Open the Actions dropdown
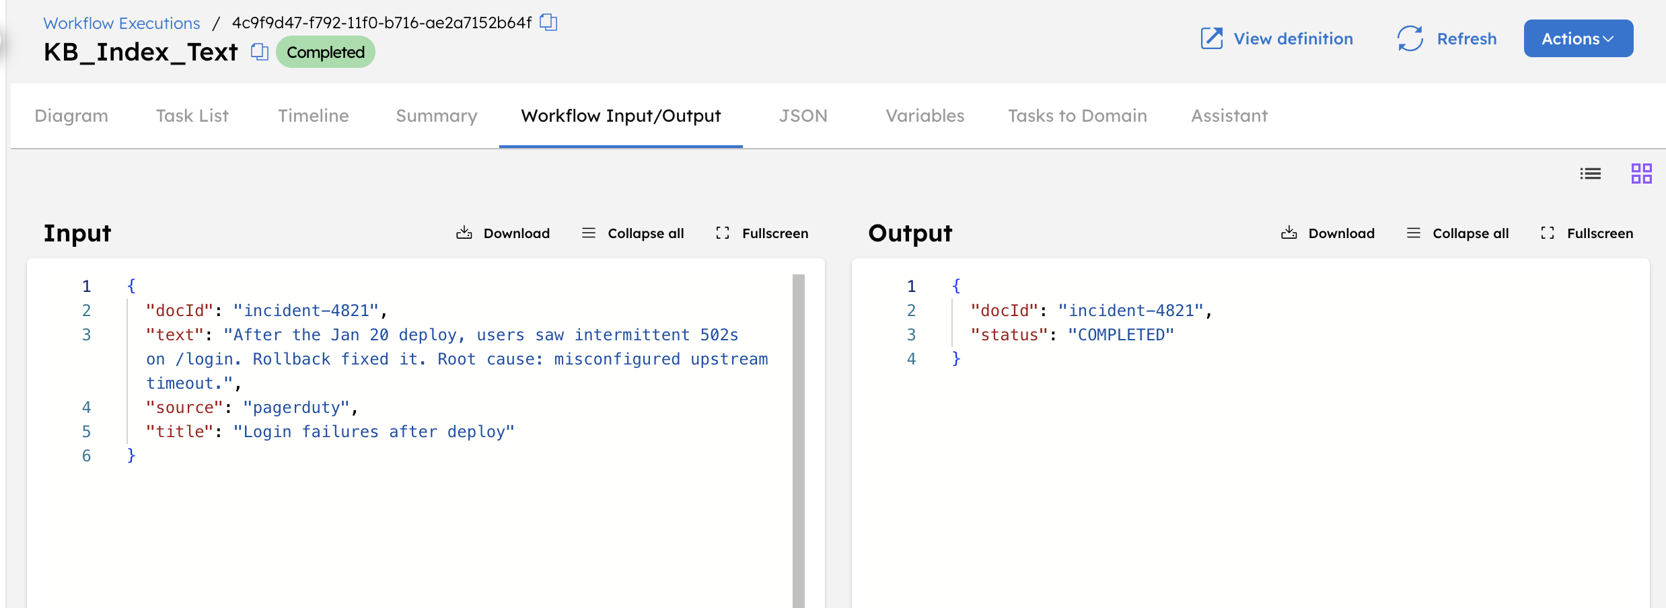Image resolution: width=1666 pixels, height=608 pixels. coord(1578,38)
